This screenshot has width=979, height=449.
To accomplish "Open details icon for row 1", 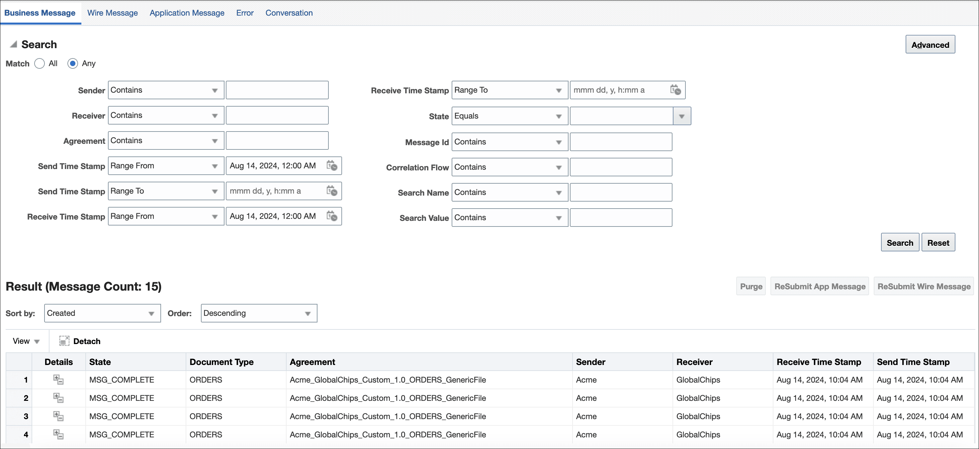I will 58,380.
